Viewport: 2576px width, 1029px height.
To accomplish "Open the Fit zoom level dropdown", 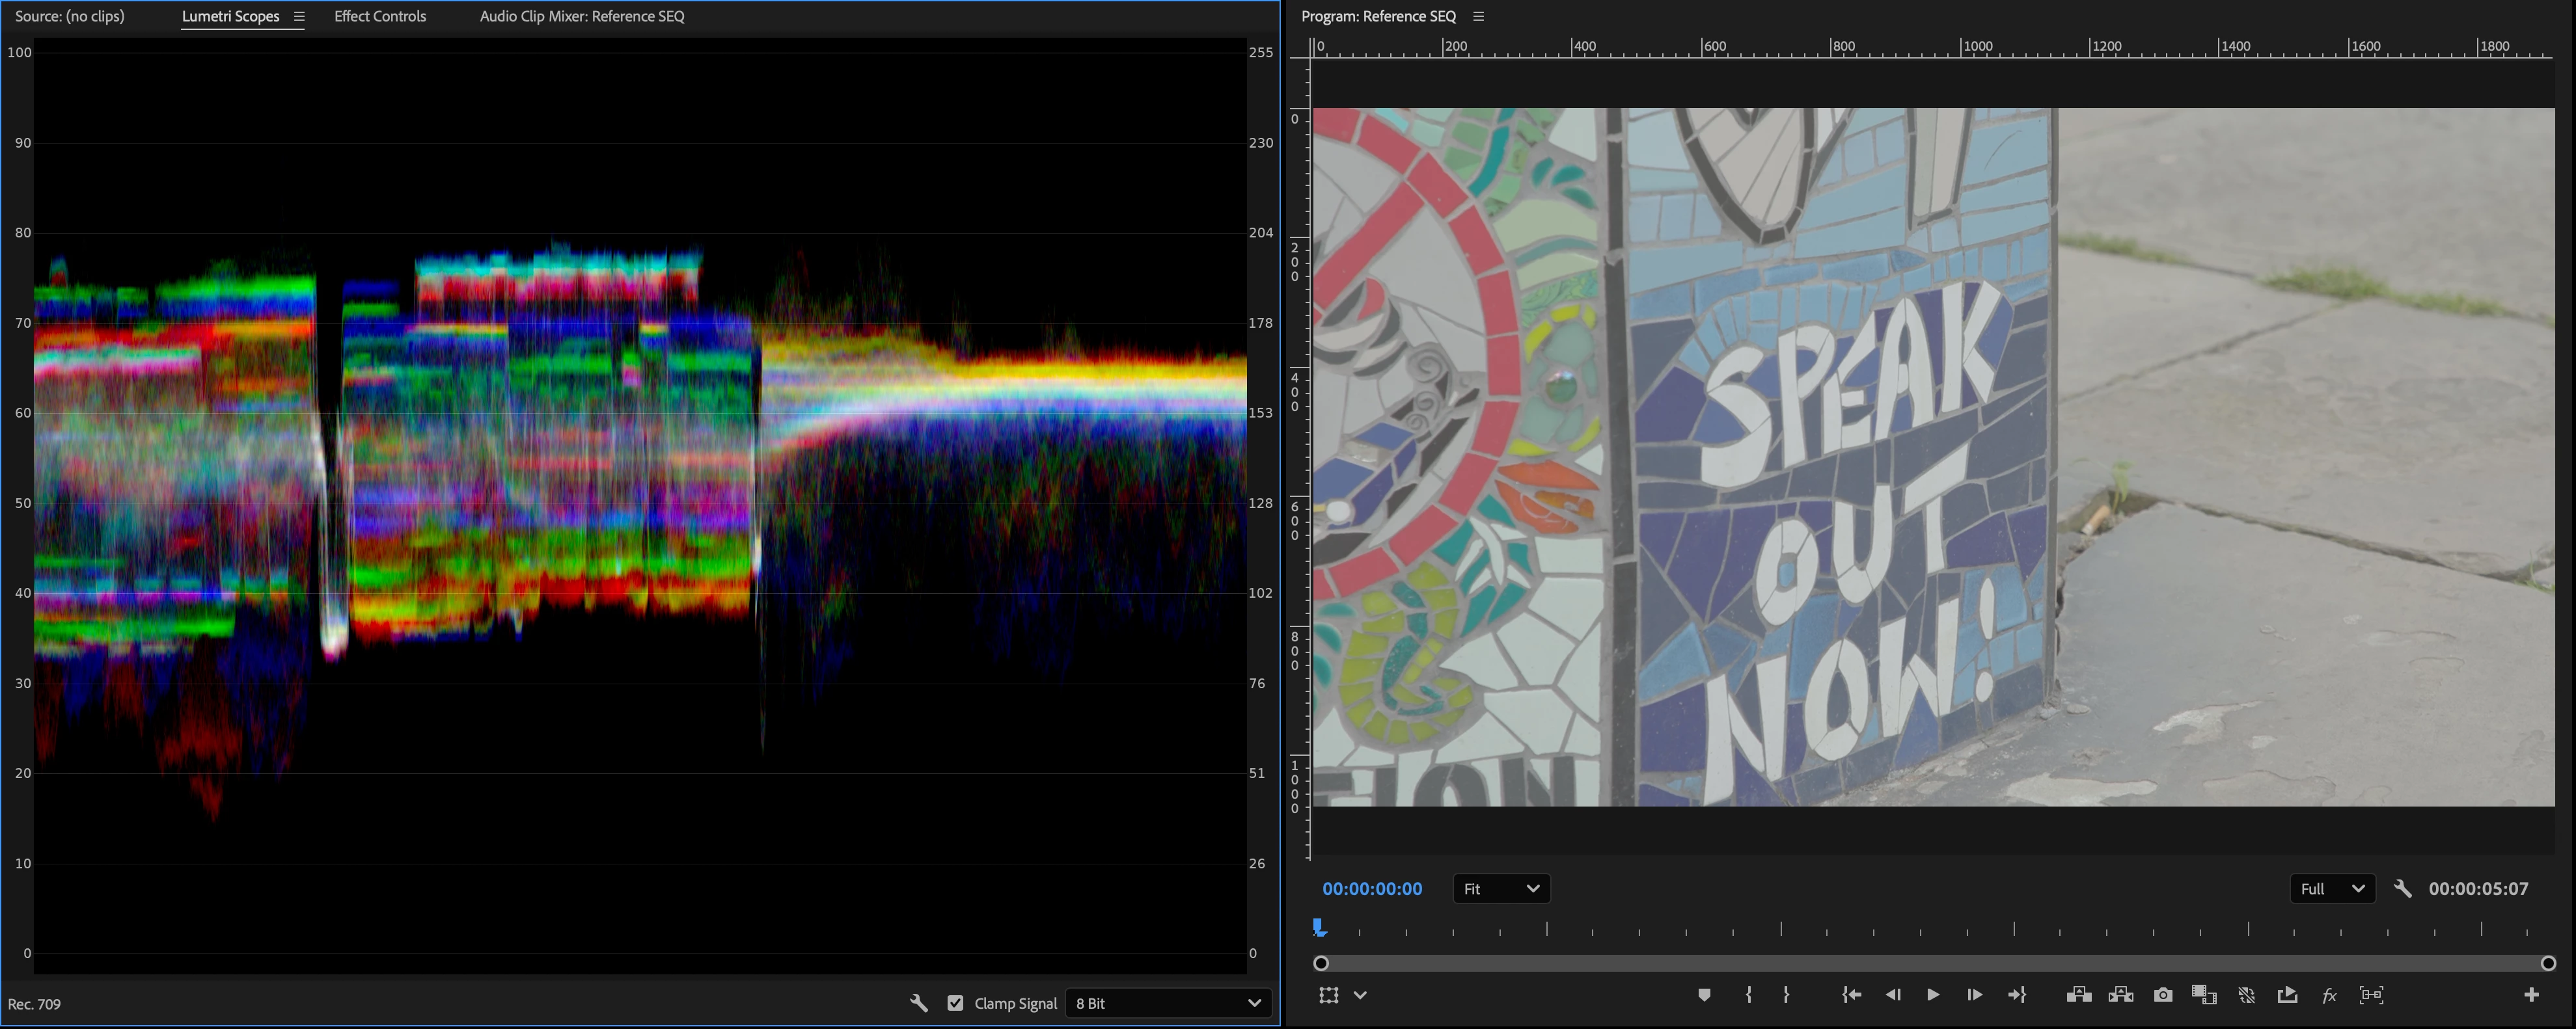I will point(1500,888).
